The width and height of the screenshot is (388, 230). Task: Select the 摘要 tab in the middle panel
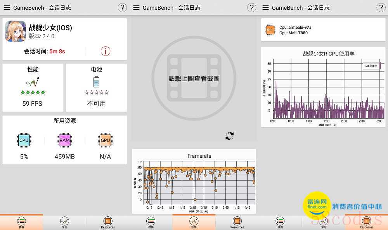point(151,222)
